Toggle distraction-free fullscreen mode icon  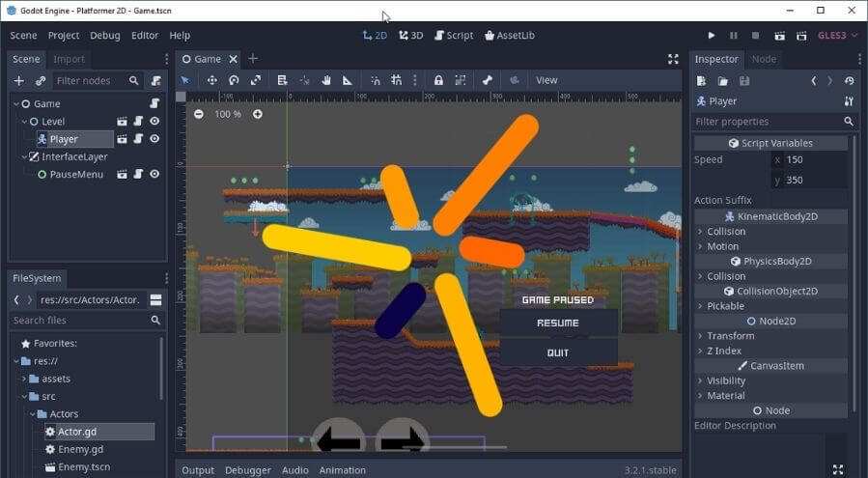click(673, 59)
